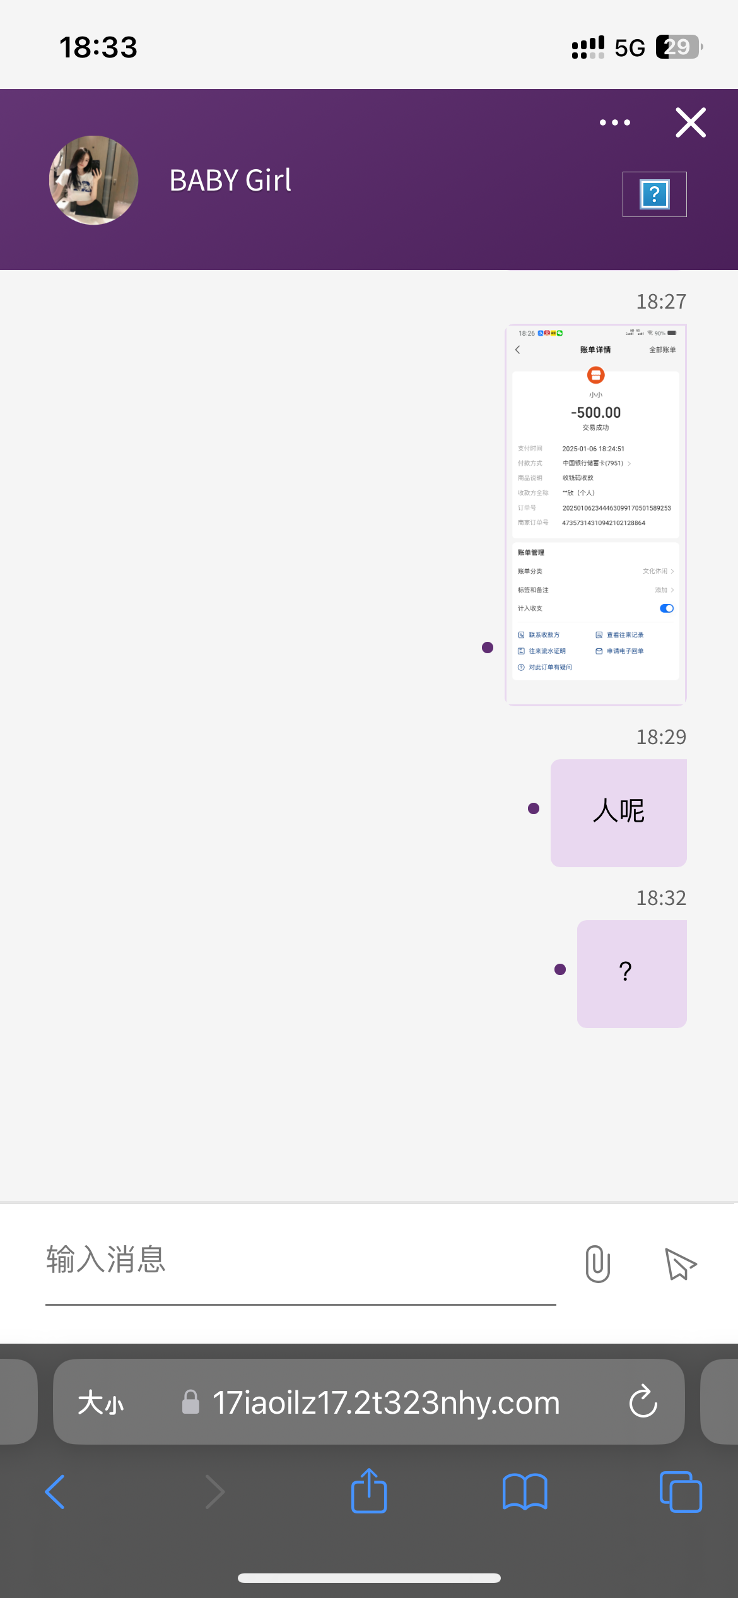
Task: Open Safari bookmarks book icon
Action: tap(525, 1492)
